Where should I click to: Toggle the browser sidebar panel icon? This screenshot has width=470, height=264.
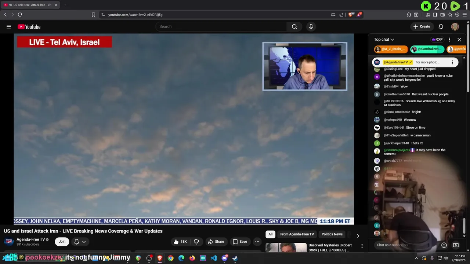(435, 15)
